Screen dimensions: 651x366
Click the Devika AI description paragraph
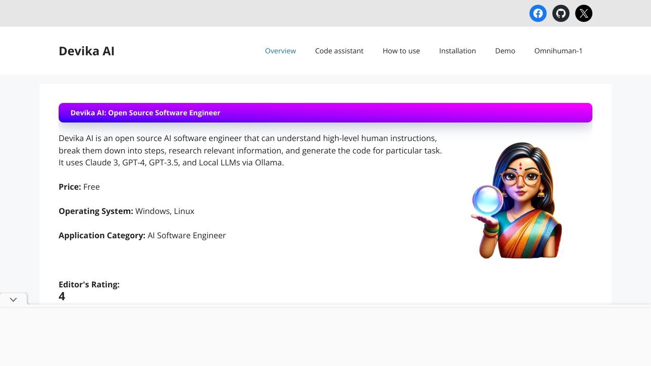click(x=250, y=150)
